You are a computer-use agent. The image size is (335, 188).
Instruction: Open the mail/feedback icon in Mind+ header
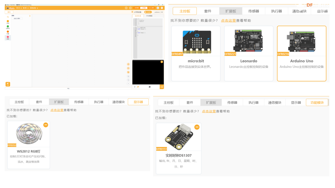tap(126, 8)
